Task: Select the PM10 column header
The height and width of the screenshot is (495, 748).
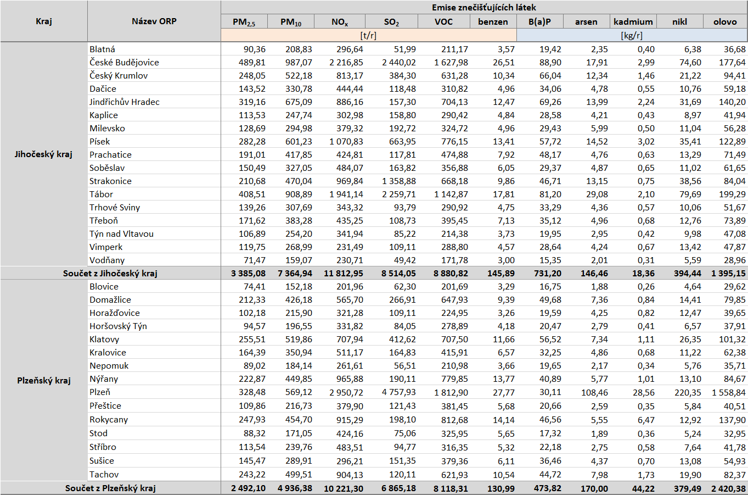Action: tap(291, 22)
